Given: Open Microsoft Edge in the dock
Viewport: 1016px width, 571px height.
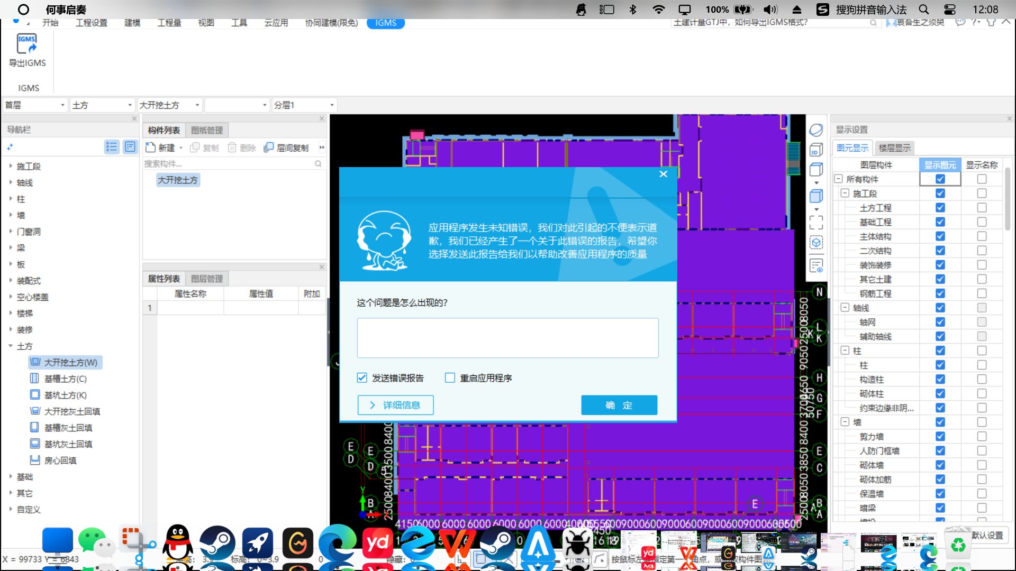Looking at the screenshot, I should point(337,542).
